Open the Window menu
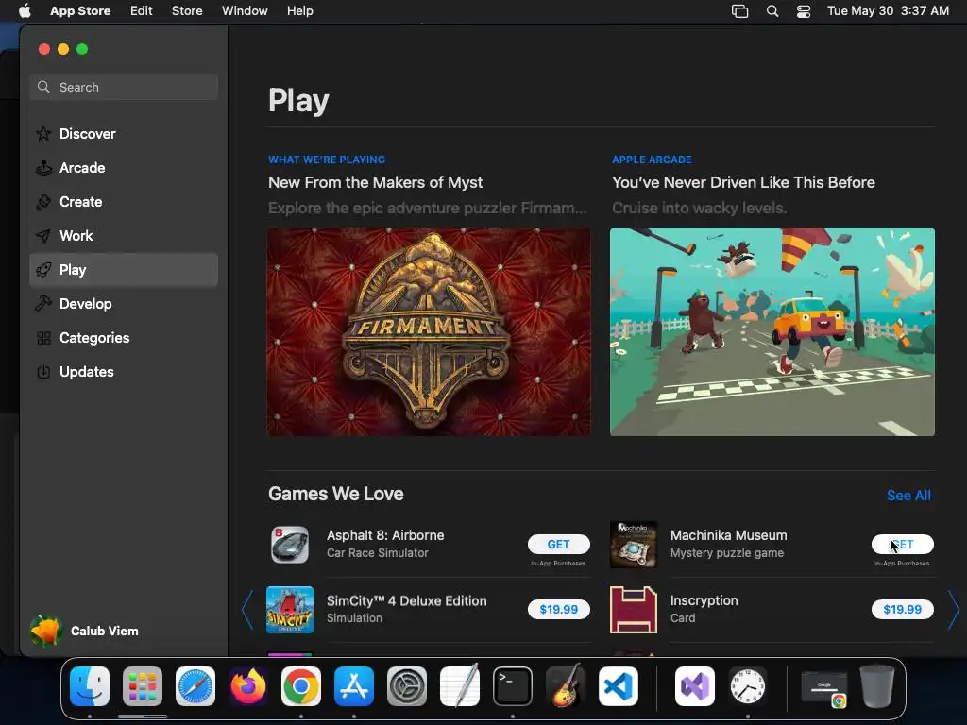Viewport: 967px width, 725px height. click(x=245, y=11)
